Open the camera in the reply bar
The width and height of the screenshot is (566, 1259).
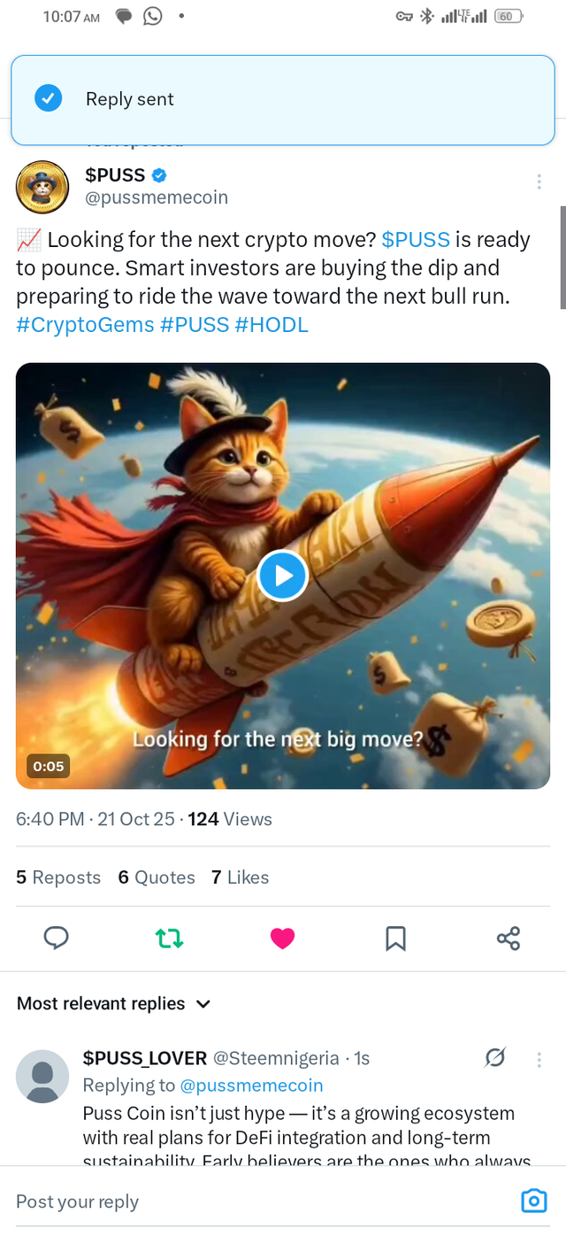tap(534, 1201)
